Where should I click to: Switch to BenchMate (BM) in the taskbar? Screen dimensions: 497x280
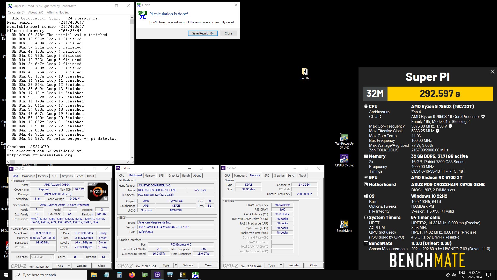pyautogui.click(x=182, y=275)
